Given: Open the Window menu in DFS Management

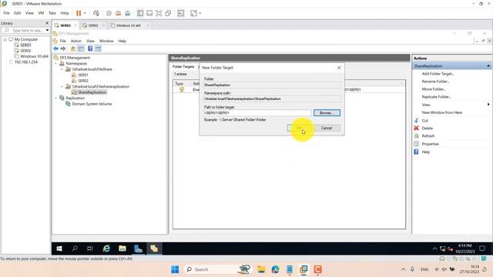Looking at the screenshot, I should coord(106,41).
